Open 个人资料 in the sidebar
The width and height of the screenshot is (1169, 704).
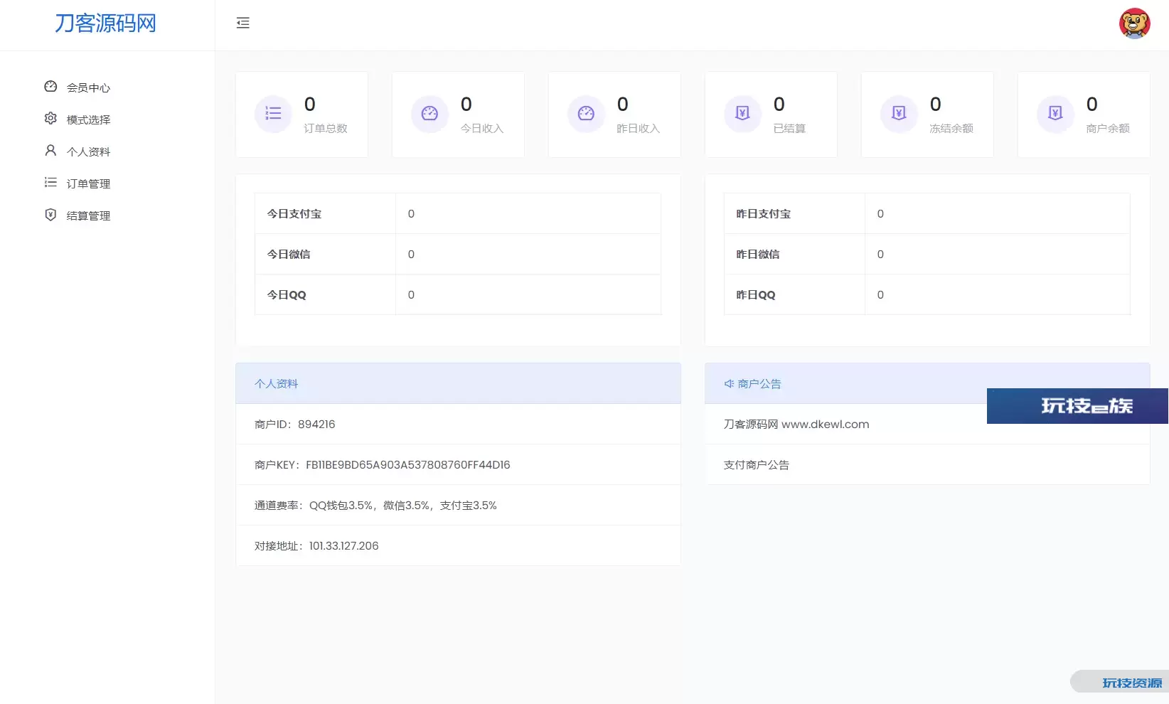coord(88,151)
